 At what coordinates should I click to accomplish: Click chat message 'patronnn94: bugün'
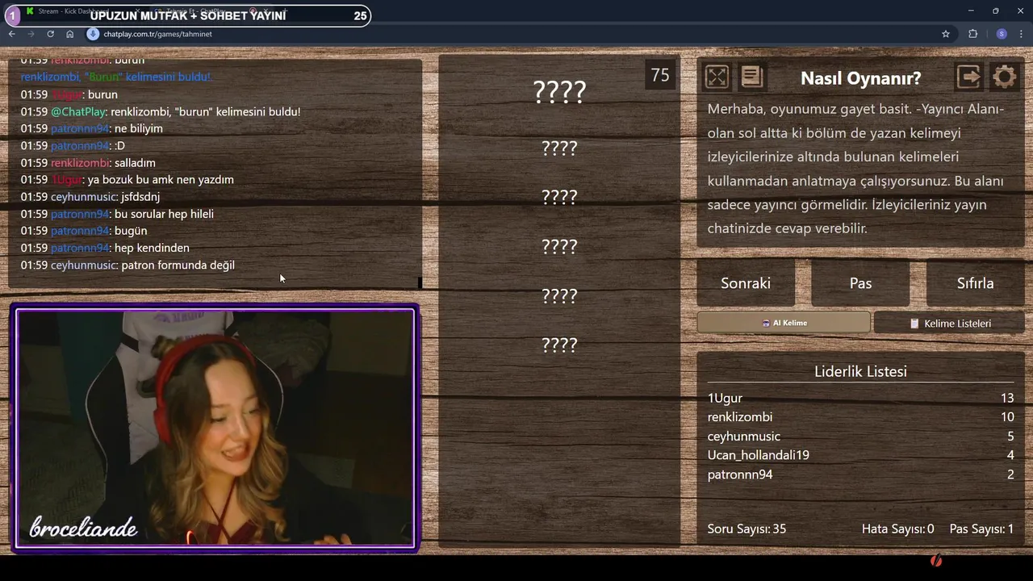coord(84,231)
